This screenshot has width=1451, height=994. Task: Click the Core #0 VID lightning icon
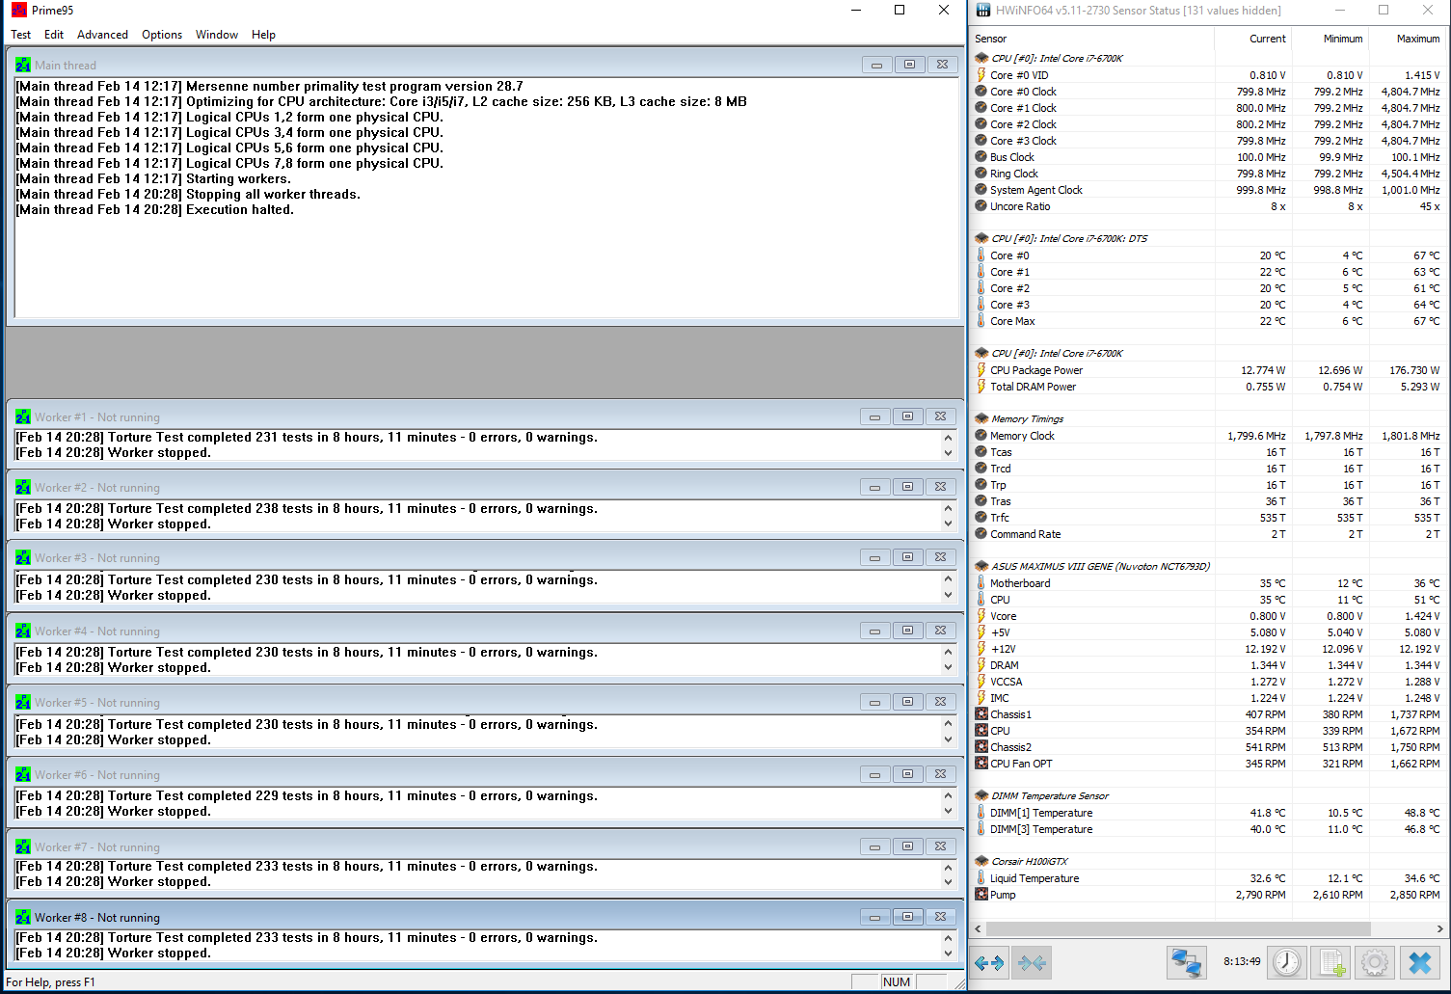(x=981, y=75)
